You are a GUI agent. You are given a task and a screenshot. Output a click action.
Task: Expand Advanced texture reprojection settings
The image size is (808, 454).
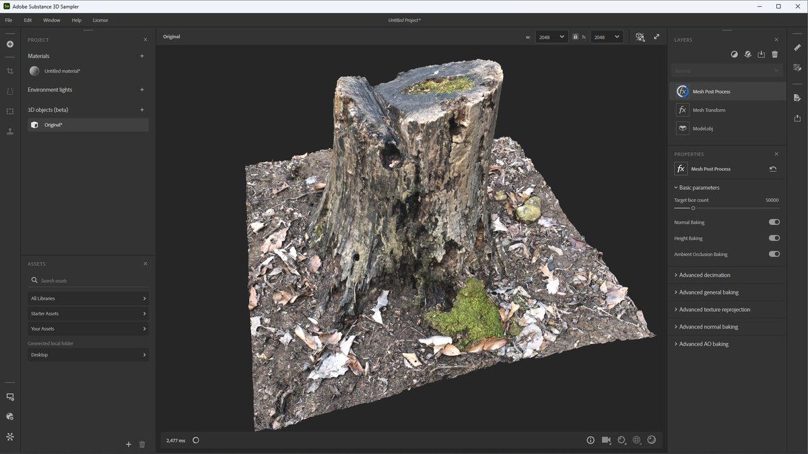714,310
